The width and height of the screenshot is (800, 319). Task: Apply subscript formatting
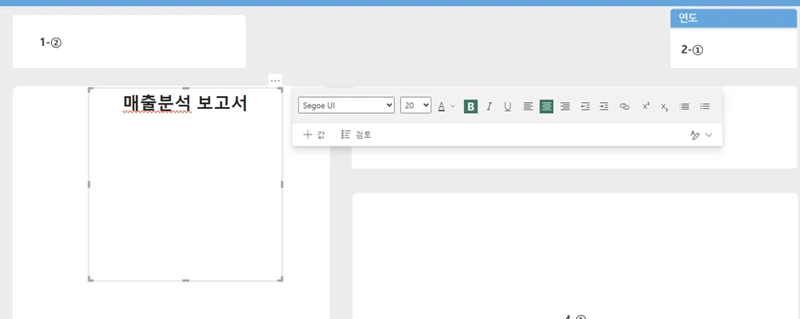click(665, 106)
